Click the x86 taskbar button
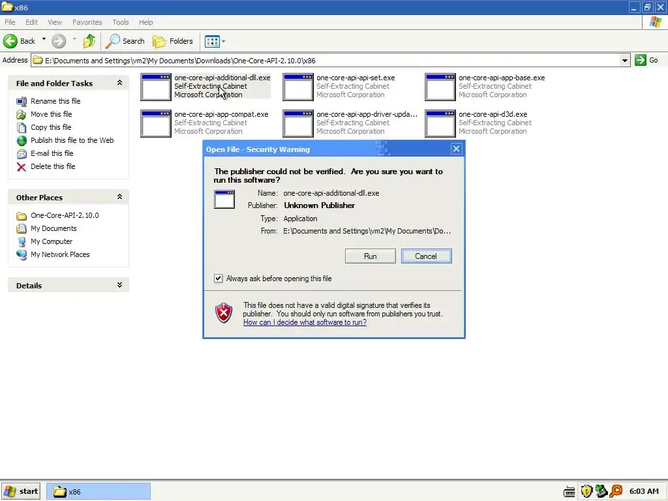Image resolution: width=668 pixels, height=501 pixels. pos(99,492)
